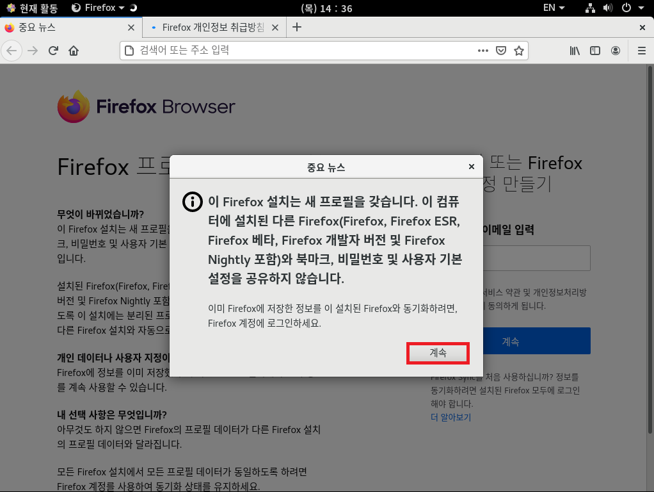Click the volume speaker icon
Image resolution: width=654 pixels, height=492 pixels.
point(608,8)
